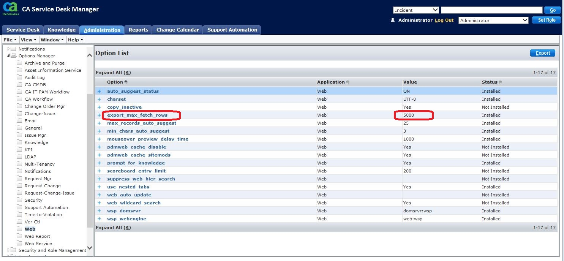Click the folder icon next to Audit Log
Image resolution: width=564 pixels, height=261 pixels.
19,78
